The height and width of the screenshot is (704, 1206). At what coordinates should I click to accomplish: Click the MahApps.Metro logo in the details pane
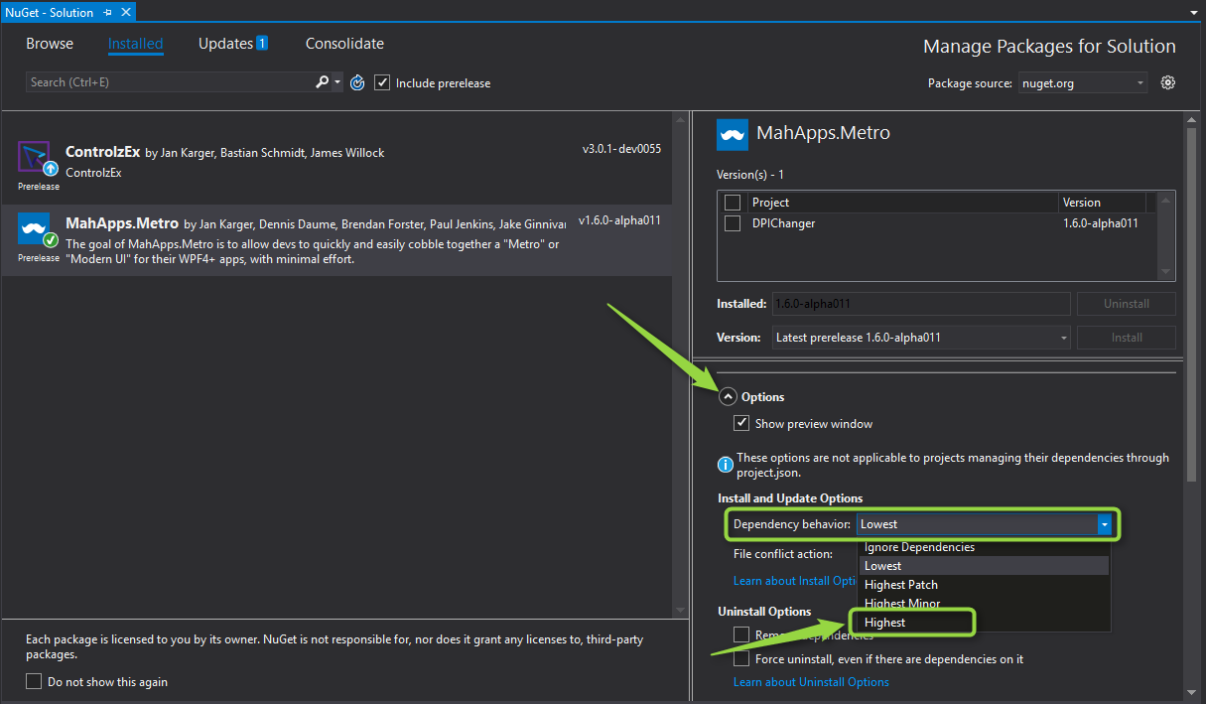[x=732, y=133]
